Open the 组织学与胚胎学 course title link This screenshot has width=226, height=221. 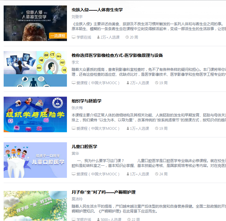pyautogui.click(x=86, y=101)
